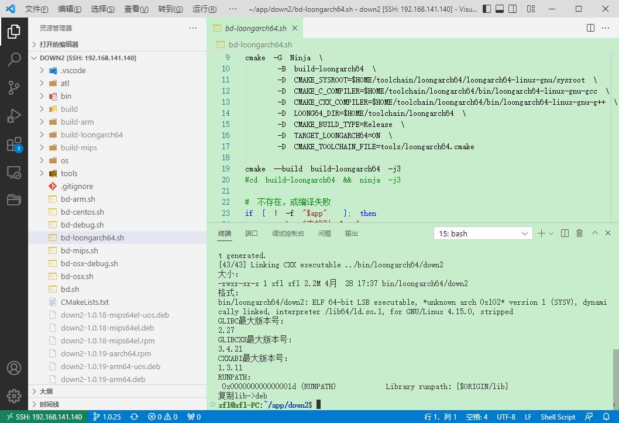The height and width of the screenshot is (423, 619).
Task: Expand the build-loongarch64 folder
Action: [92, 135]
